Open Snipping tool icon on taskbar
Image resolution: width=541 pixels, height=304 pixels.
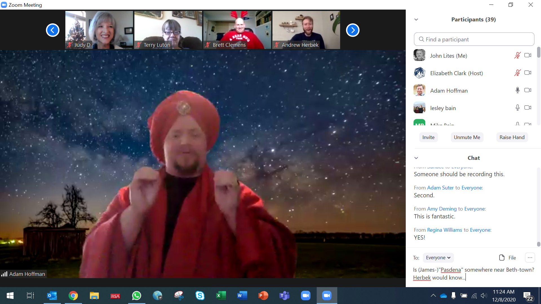pos(179,296)
